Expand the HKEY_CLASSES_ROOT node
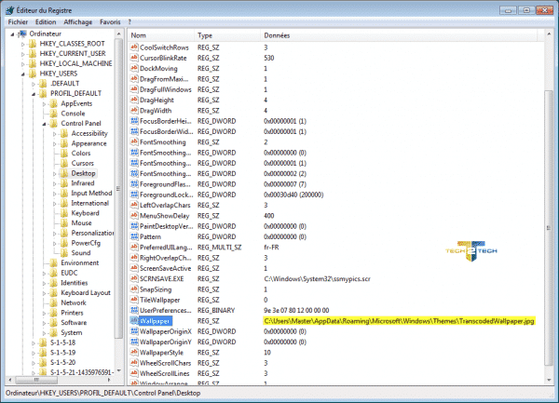The width and height of the screenshot is (559, 403). click(x=21, y=43)
